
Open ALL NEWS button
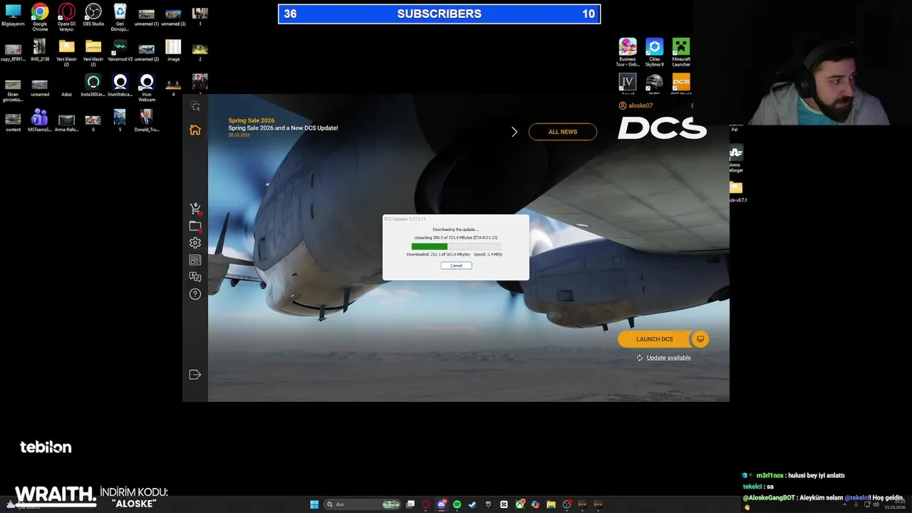(563, 132)
